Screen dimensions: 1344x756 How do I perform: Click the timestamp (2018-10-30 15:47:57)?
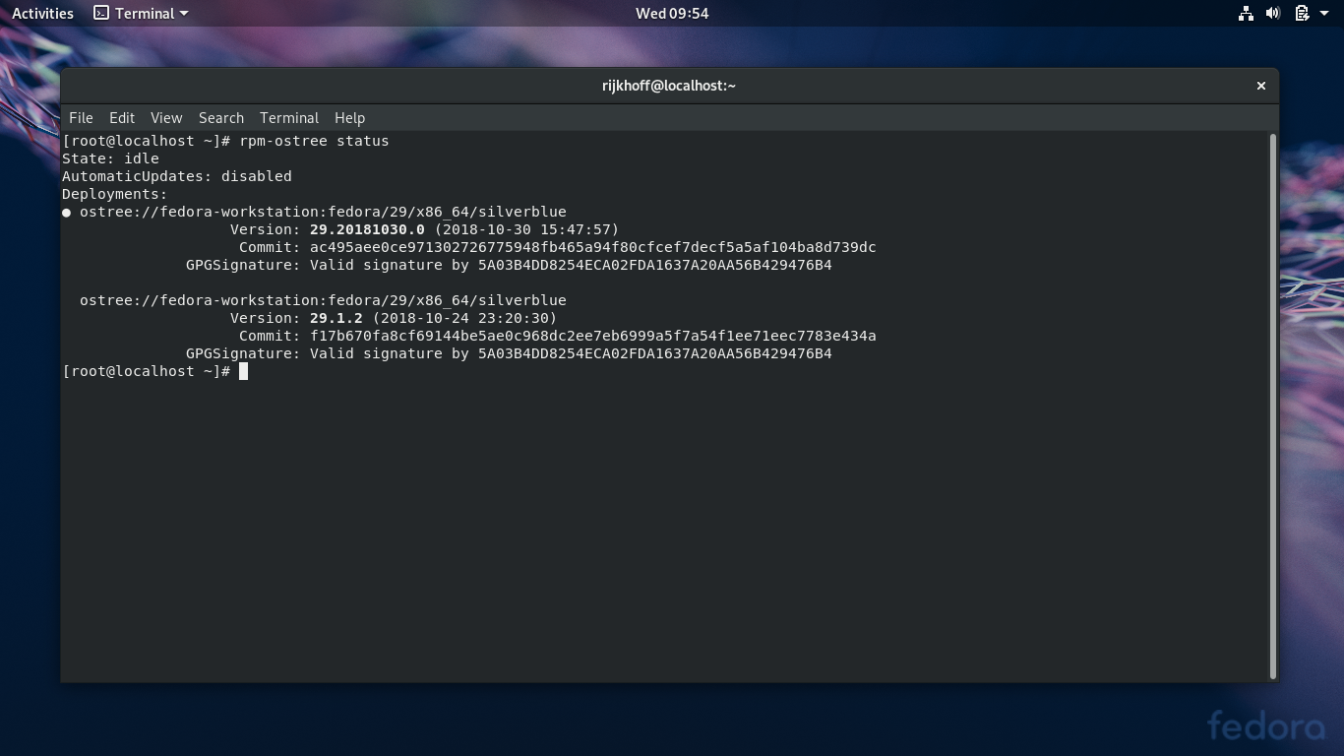[x=526, y=229]
